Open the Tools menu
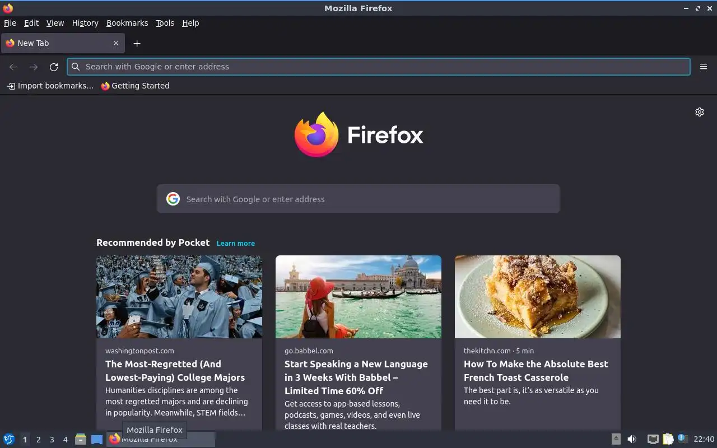Viewport: 717px width, 448px height. (165, 23)
